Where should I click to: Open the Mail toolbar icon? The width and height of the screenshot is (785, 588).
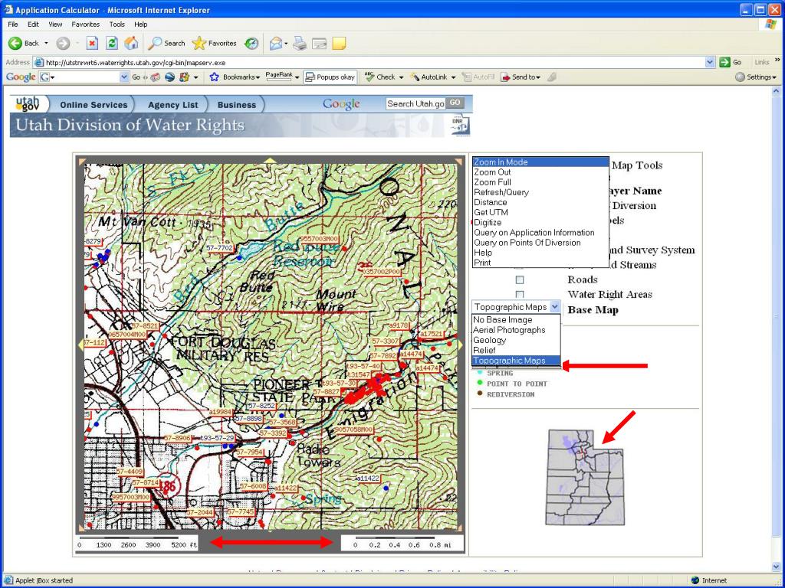[x=277, y=44]
